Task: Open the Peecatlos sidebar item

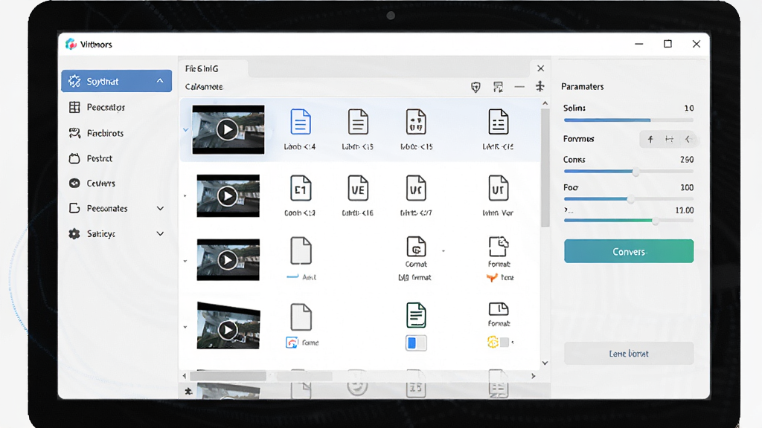Action: click(117, 107)
